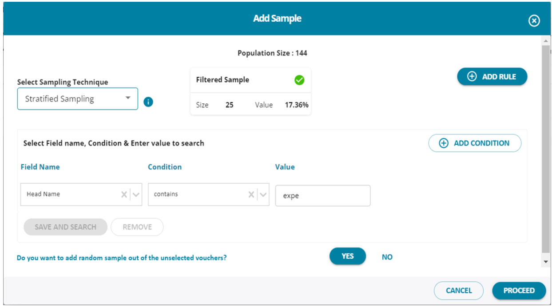
Task: Click the plus icon on Add Rule
Action: tap(472, 77)
